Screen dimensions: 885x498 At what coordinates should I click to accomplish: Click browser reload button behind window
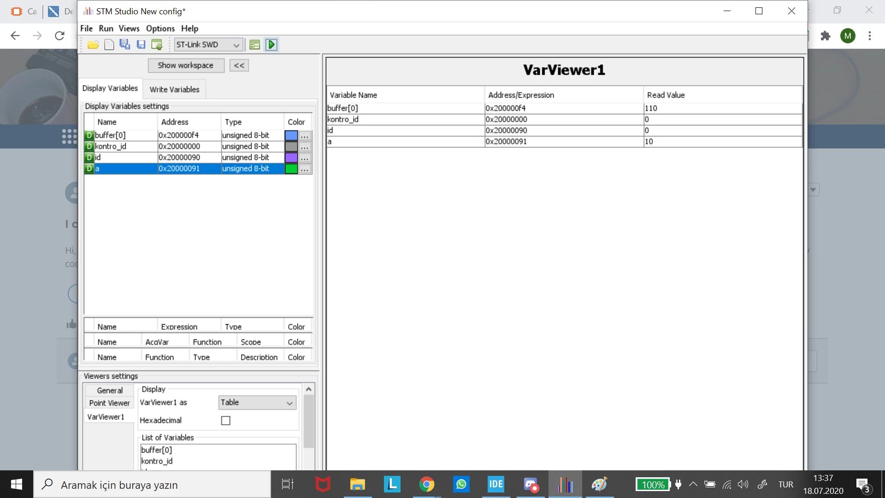[59, 36]
